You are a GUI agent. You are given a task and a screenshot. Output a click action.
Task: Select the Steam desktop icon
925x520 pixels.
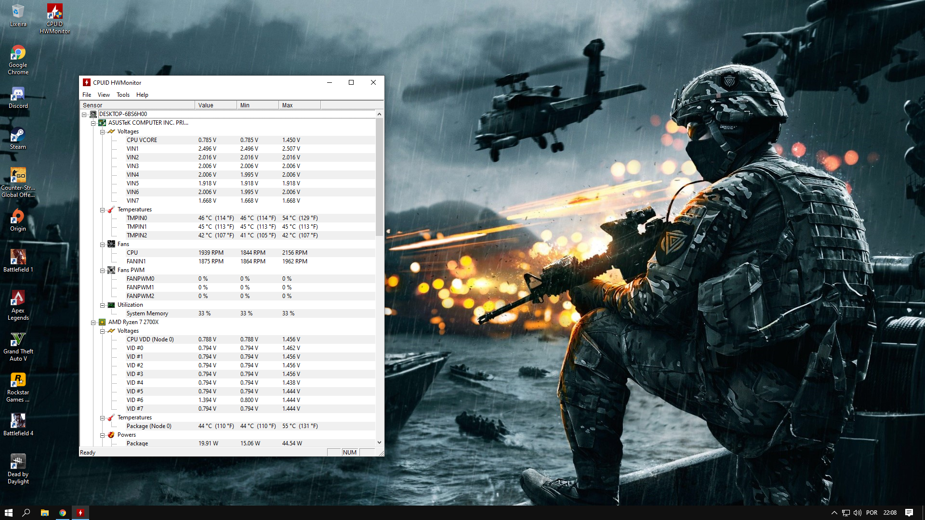coord(18,138)
